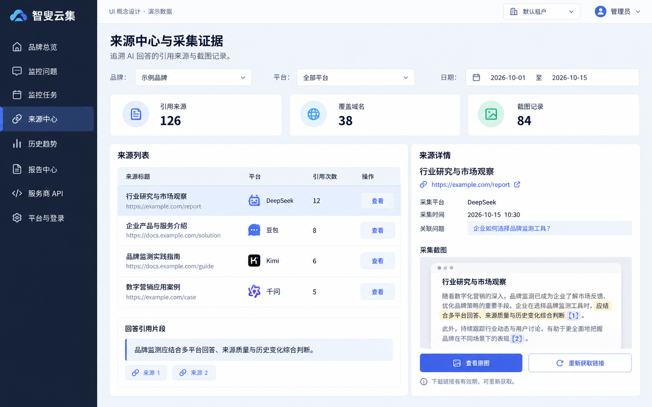Select the 数字营销应用案例 row title
Viewport: 652px width, 407px height.
[x=153, y=287]
